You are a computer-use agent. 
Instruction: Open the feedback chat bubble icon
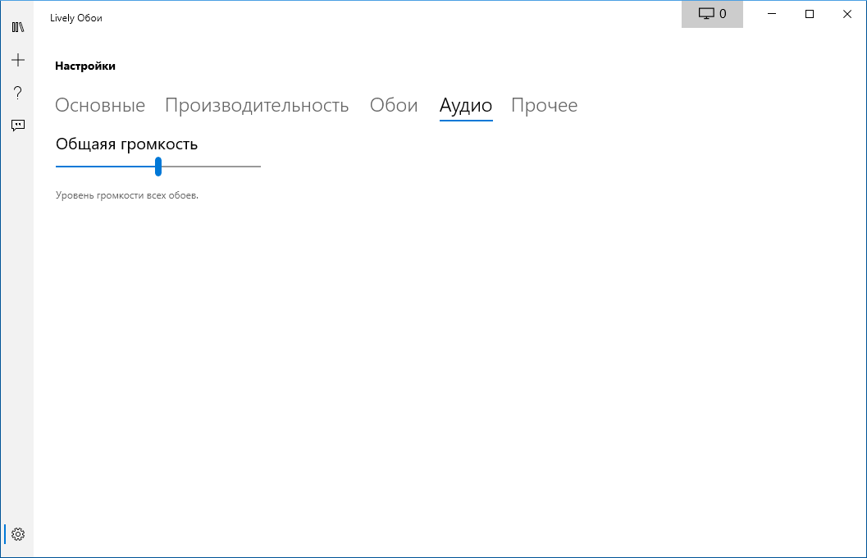(x=18, y=126)
